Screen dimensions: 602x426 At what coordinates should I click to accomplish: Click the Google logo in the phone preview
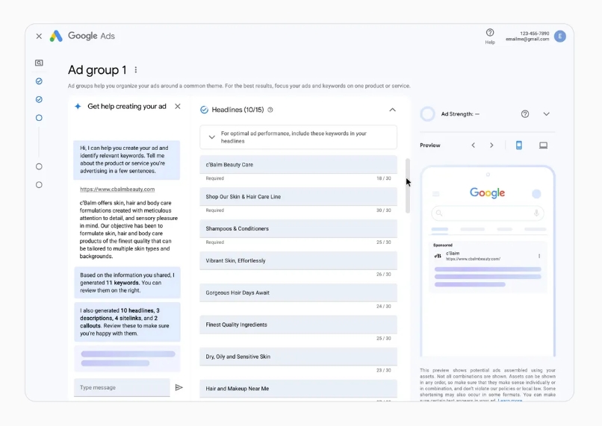point(487,193)
